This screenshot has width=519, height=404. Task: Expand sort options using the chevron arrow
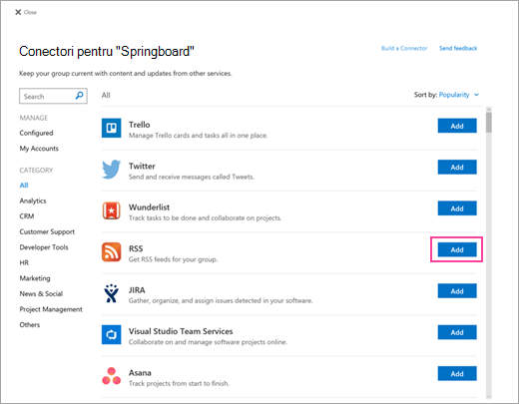coord(476,95)
